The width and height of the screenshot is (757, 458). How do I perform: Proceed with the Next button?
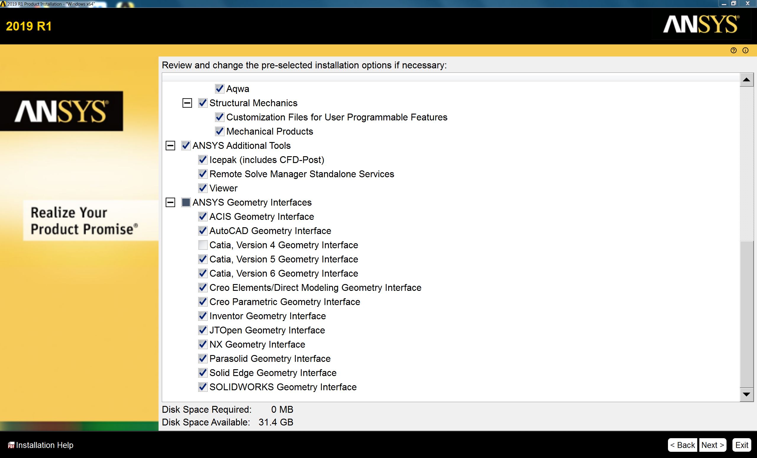click(713, 445)
